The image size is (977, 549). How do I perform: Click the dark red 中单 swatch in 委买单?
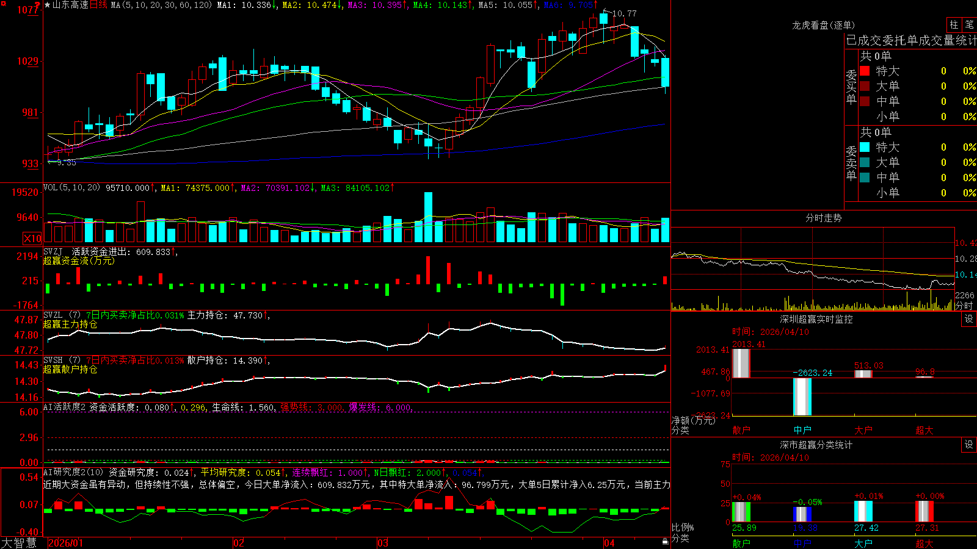click(x=865, y=101)
